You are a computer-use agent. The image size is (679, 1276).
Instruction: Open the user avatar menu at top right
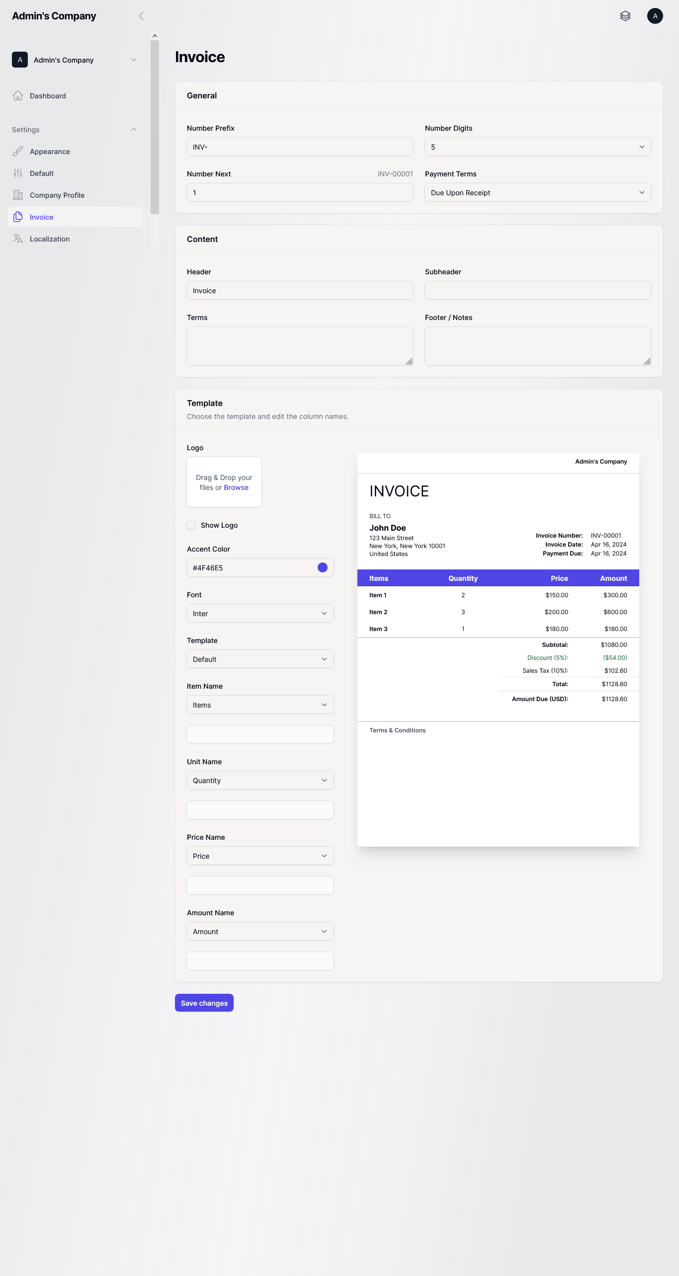[x=655, y=16]
